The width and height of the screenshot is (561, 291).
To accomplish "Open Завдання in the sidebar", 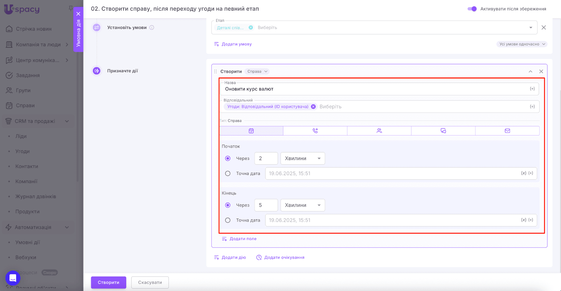I will click(28, 75).
